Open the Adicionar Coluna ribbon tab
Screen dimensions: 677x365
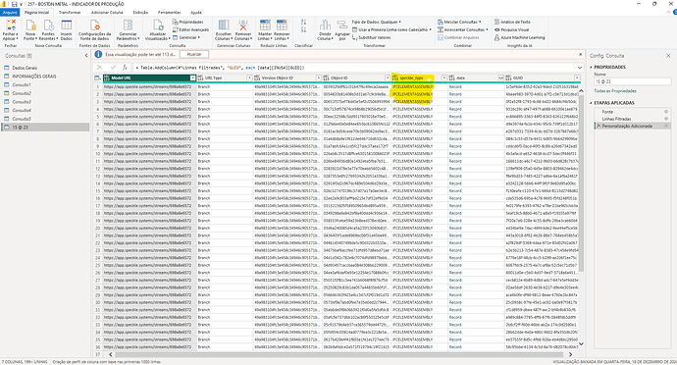click(x=107, y=12)
